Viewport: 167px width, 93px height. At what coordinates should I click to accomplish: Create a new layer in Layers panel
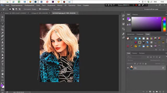click(160, 92)
